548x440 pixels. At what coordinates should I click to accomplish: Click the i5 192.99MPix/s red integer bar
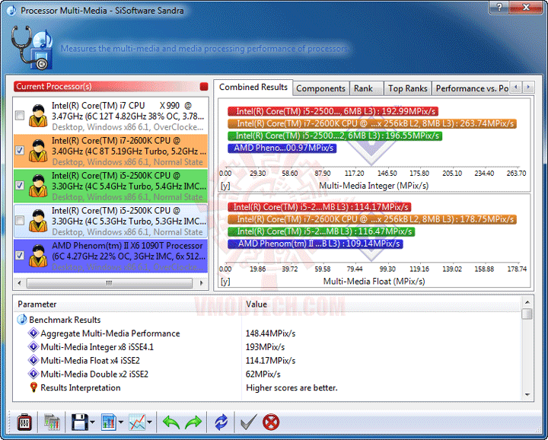pyautogui.click(x=333, y=111)
